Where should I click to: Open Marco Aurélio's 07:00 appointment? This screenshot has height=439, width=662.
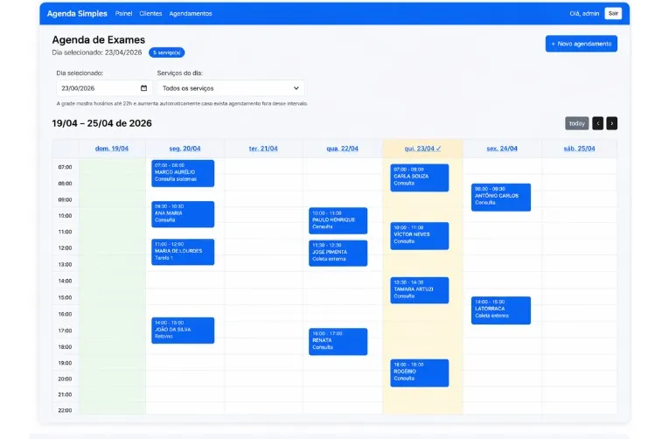(x=182, y=172)
